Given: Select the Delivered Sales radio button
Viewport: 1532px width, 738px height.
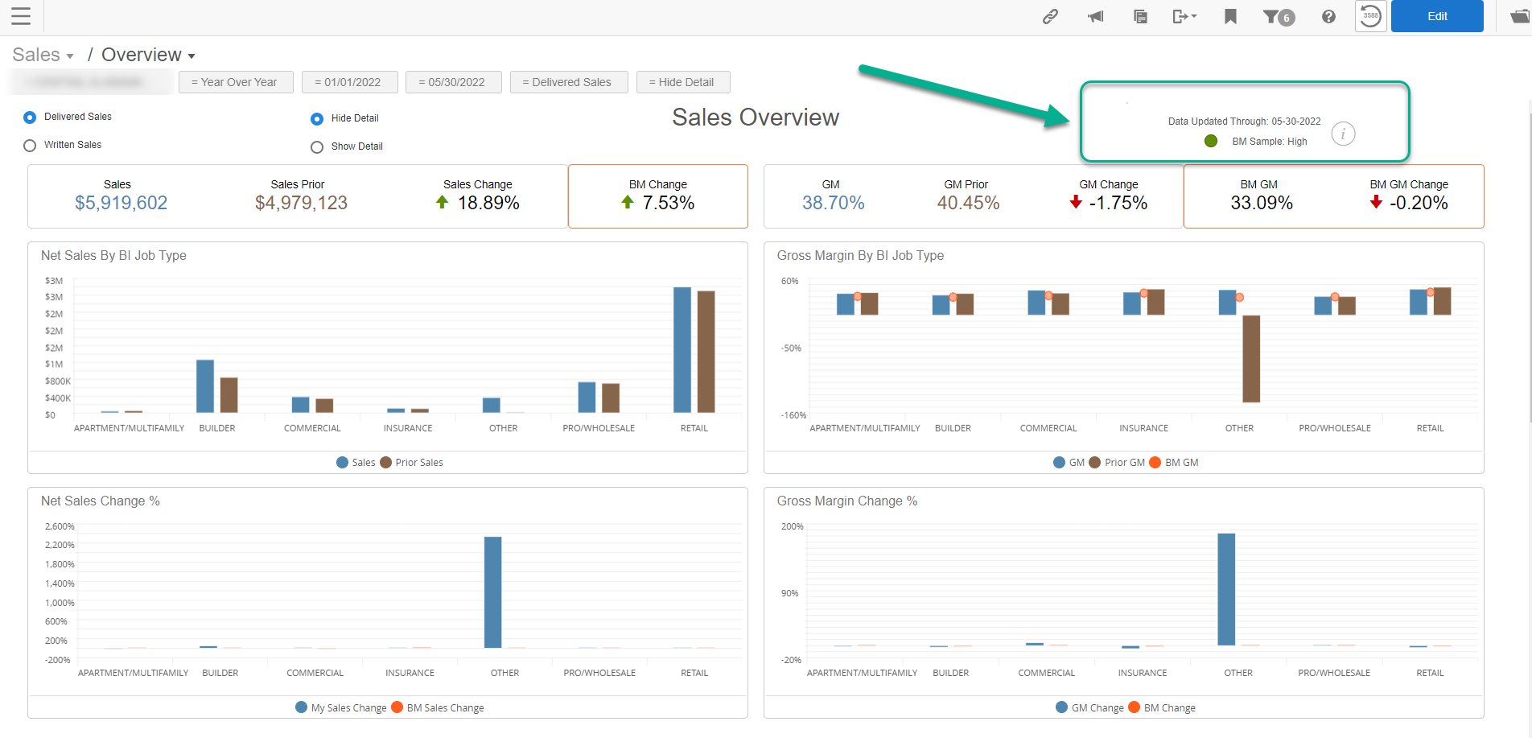Looking at the screenshot, I should coord(30,118).
